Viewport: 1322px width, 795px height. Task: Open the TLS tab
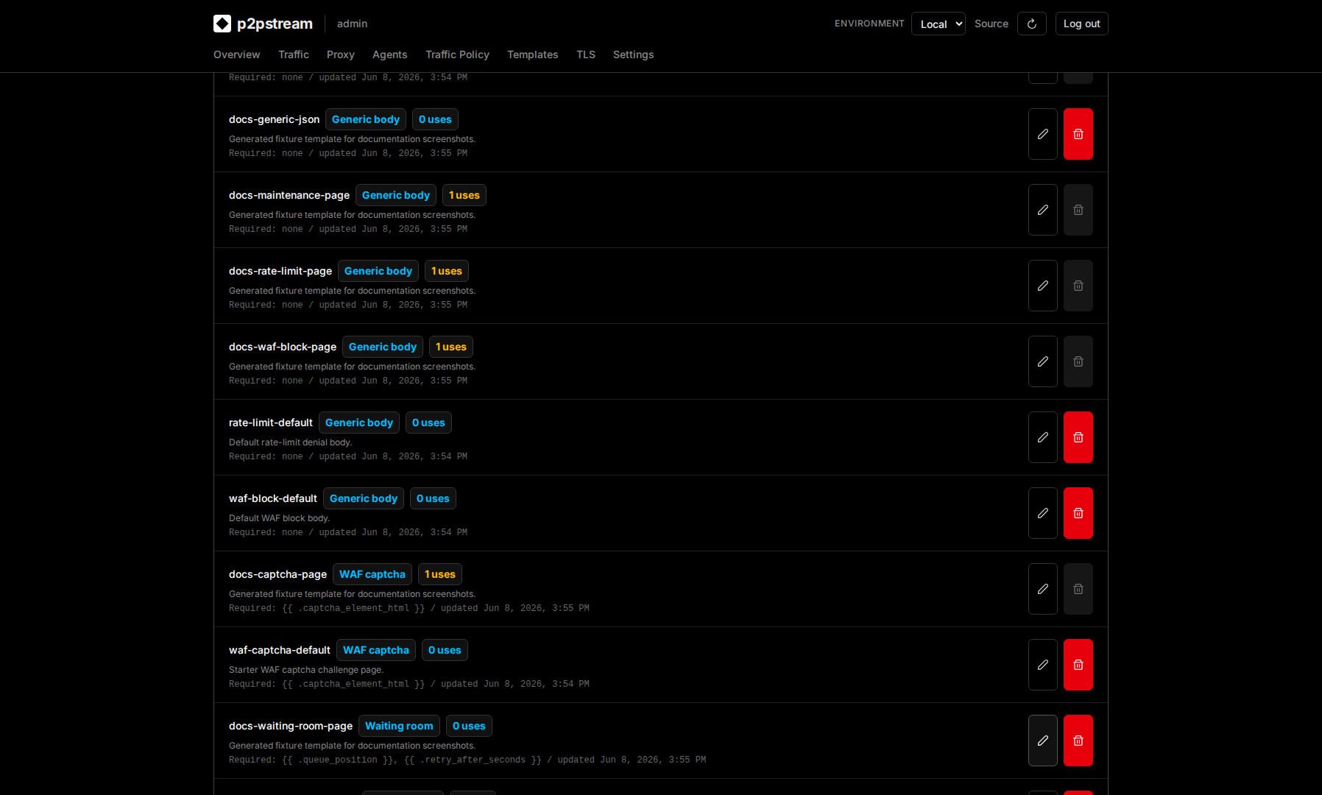tap(586, 54)
